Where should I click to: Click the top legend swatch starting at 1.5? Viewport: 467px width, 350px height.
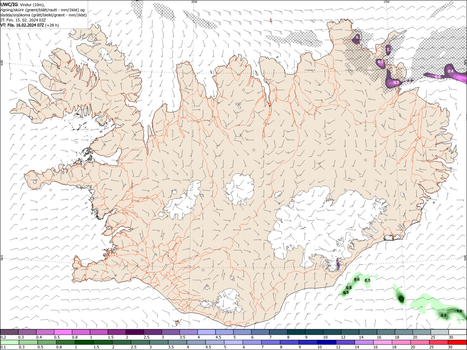click(117, 332)
